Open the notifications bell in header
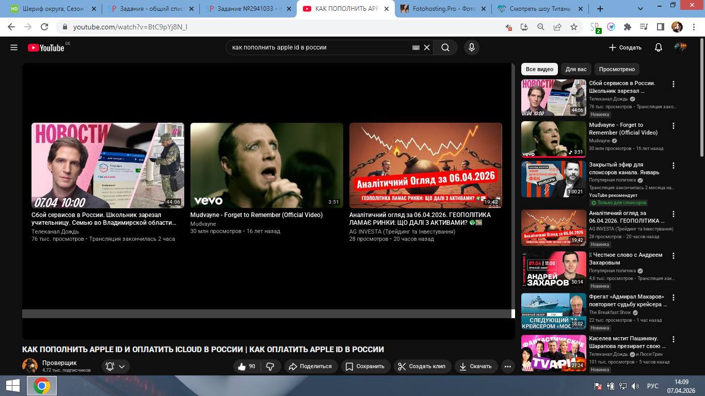Image resolution: width=705 pixels, height=396 pixels. (658, 47)
